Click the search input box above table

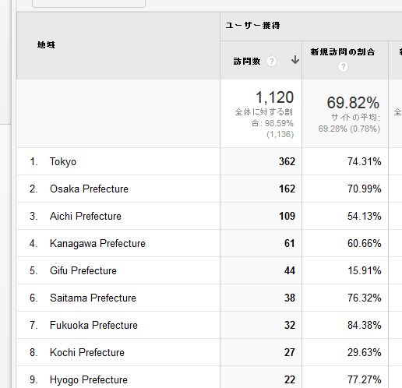coord(89,3)
